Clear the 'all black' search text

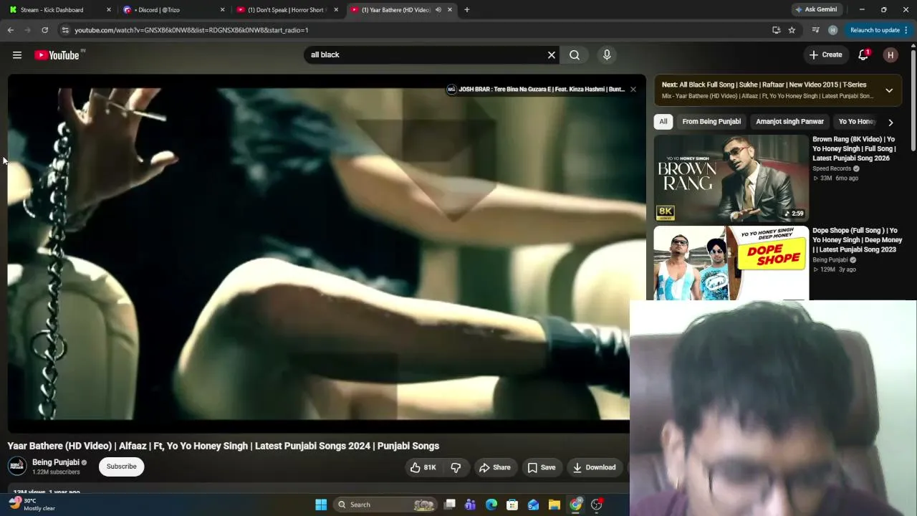tap(552, 55)
